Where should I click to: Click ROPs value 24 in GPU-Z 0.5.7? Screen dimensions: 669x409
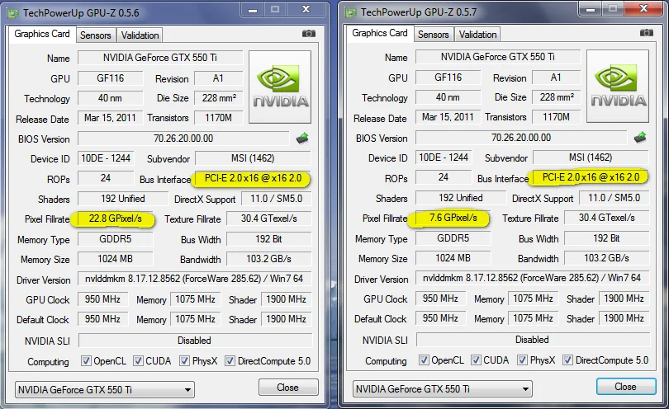[x=444, y=177]
